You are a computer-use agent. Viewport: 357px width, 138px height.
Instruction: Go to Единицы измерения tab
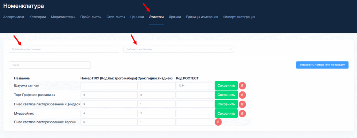(202, 17)
